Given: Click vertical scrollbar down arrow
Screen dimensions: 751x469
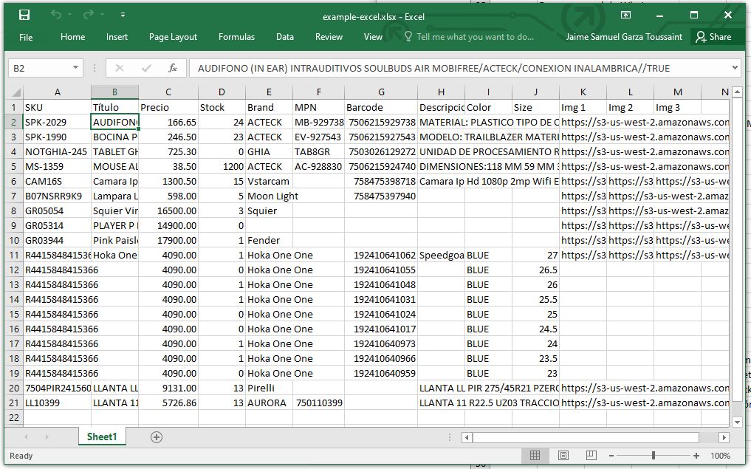Looking at the screenshot, I should (737, 422).
